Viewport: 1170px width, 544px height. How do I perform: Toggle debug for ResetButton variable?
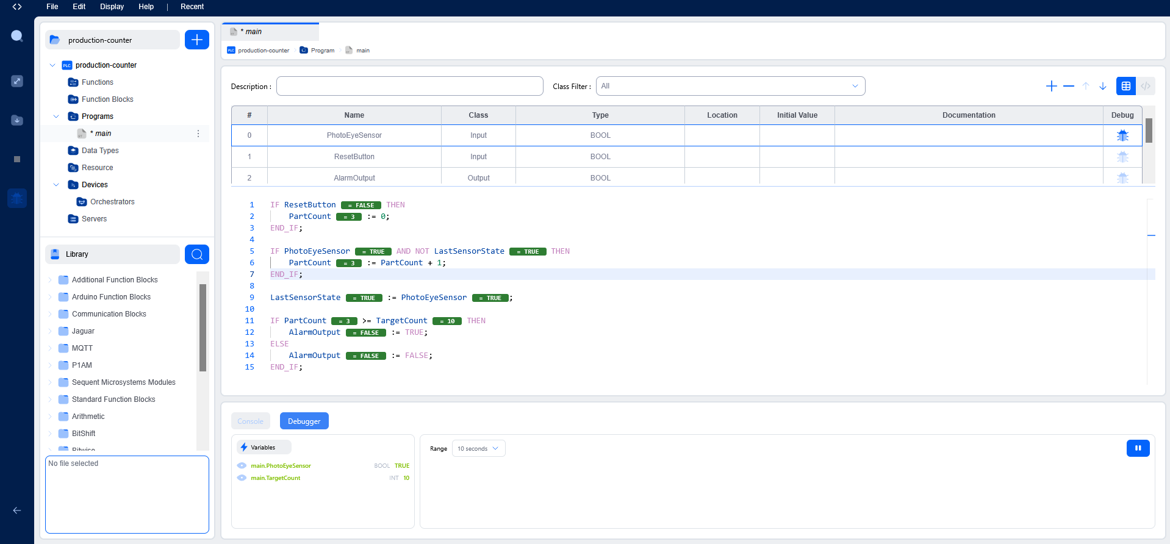pos(1122,157)
